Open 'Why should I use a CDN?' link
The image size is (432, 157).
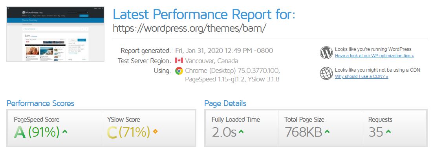[361, 77]
